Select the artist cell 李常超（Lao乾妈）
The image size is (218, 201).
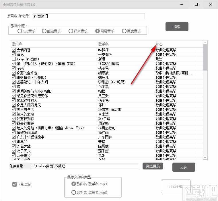click(x=112, y=82)
